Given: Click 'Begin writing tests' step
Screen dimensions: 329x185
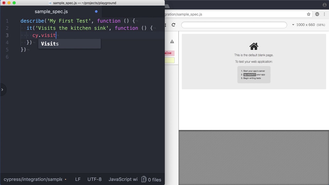Looking at the screenshot, I should tap(252, 78).
